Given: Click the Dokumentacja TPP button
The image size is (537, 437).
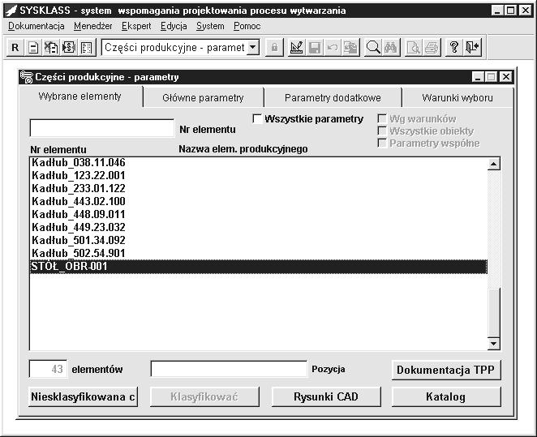Looking at the screenshot, I should point(446,370).
